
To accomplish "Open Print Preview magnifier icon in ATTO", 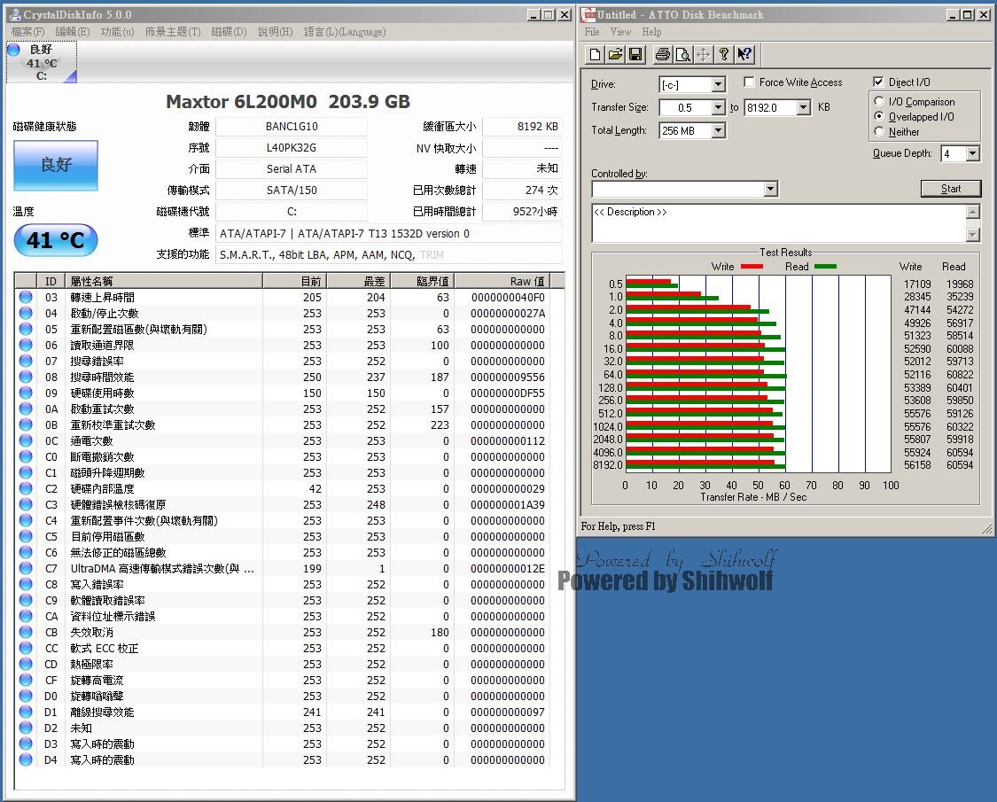I will (x=683, y=55).
